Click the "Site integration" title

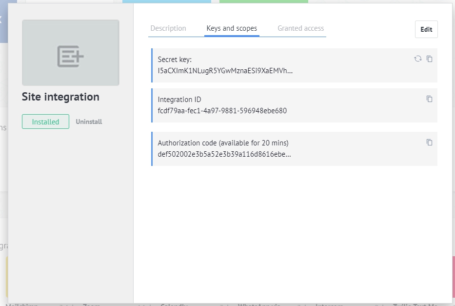pos(60,97)
